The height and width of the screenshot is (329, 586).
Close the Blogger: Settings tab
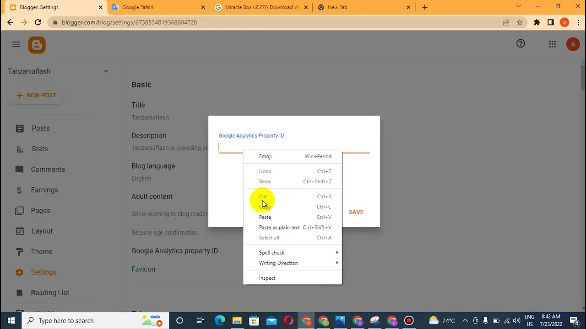(100, 7)
